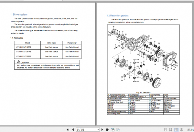The image size is (194, 132).
Task: Switch to continuous page layout
Action: [x=170, y=130]
